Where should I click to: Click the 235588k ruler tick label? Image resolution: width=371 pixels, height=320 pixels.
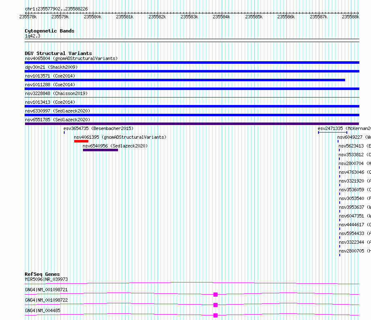point(351,17)
